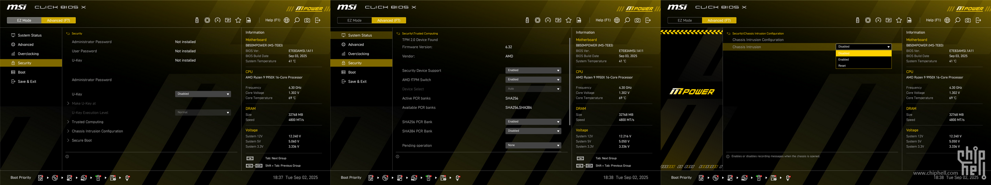The width and height of the screenshot is (991, 185).
Task: Click Favorites star icon in Security panel toolbar
Action: point(238,20)
